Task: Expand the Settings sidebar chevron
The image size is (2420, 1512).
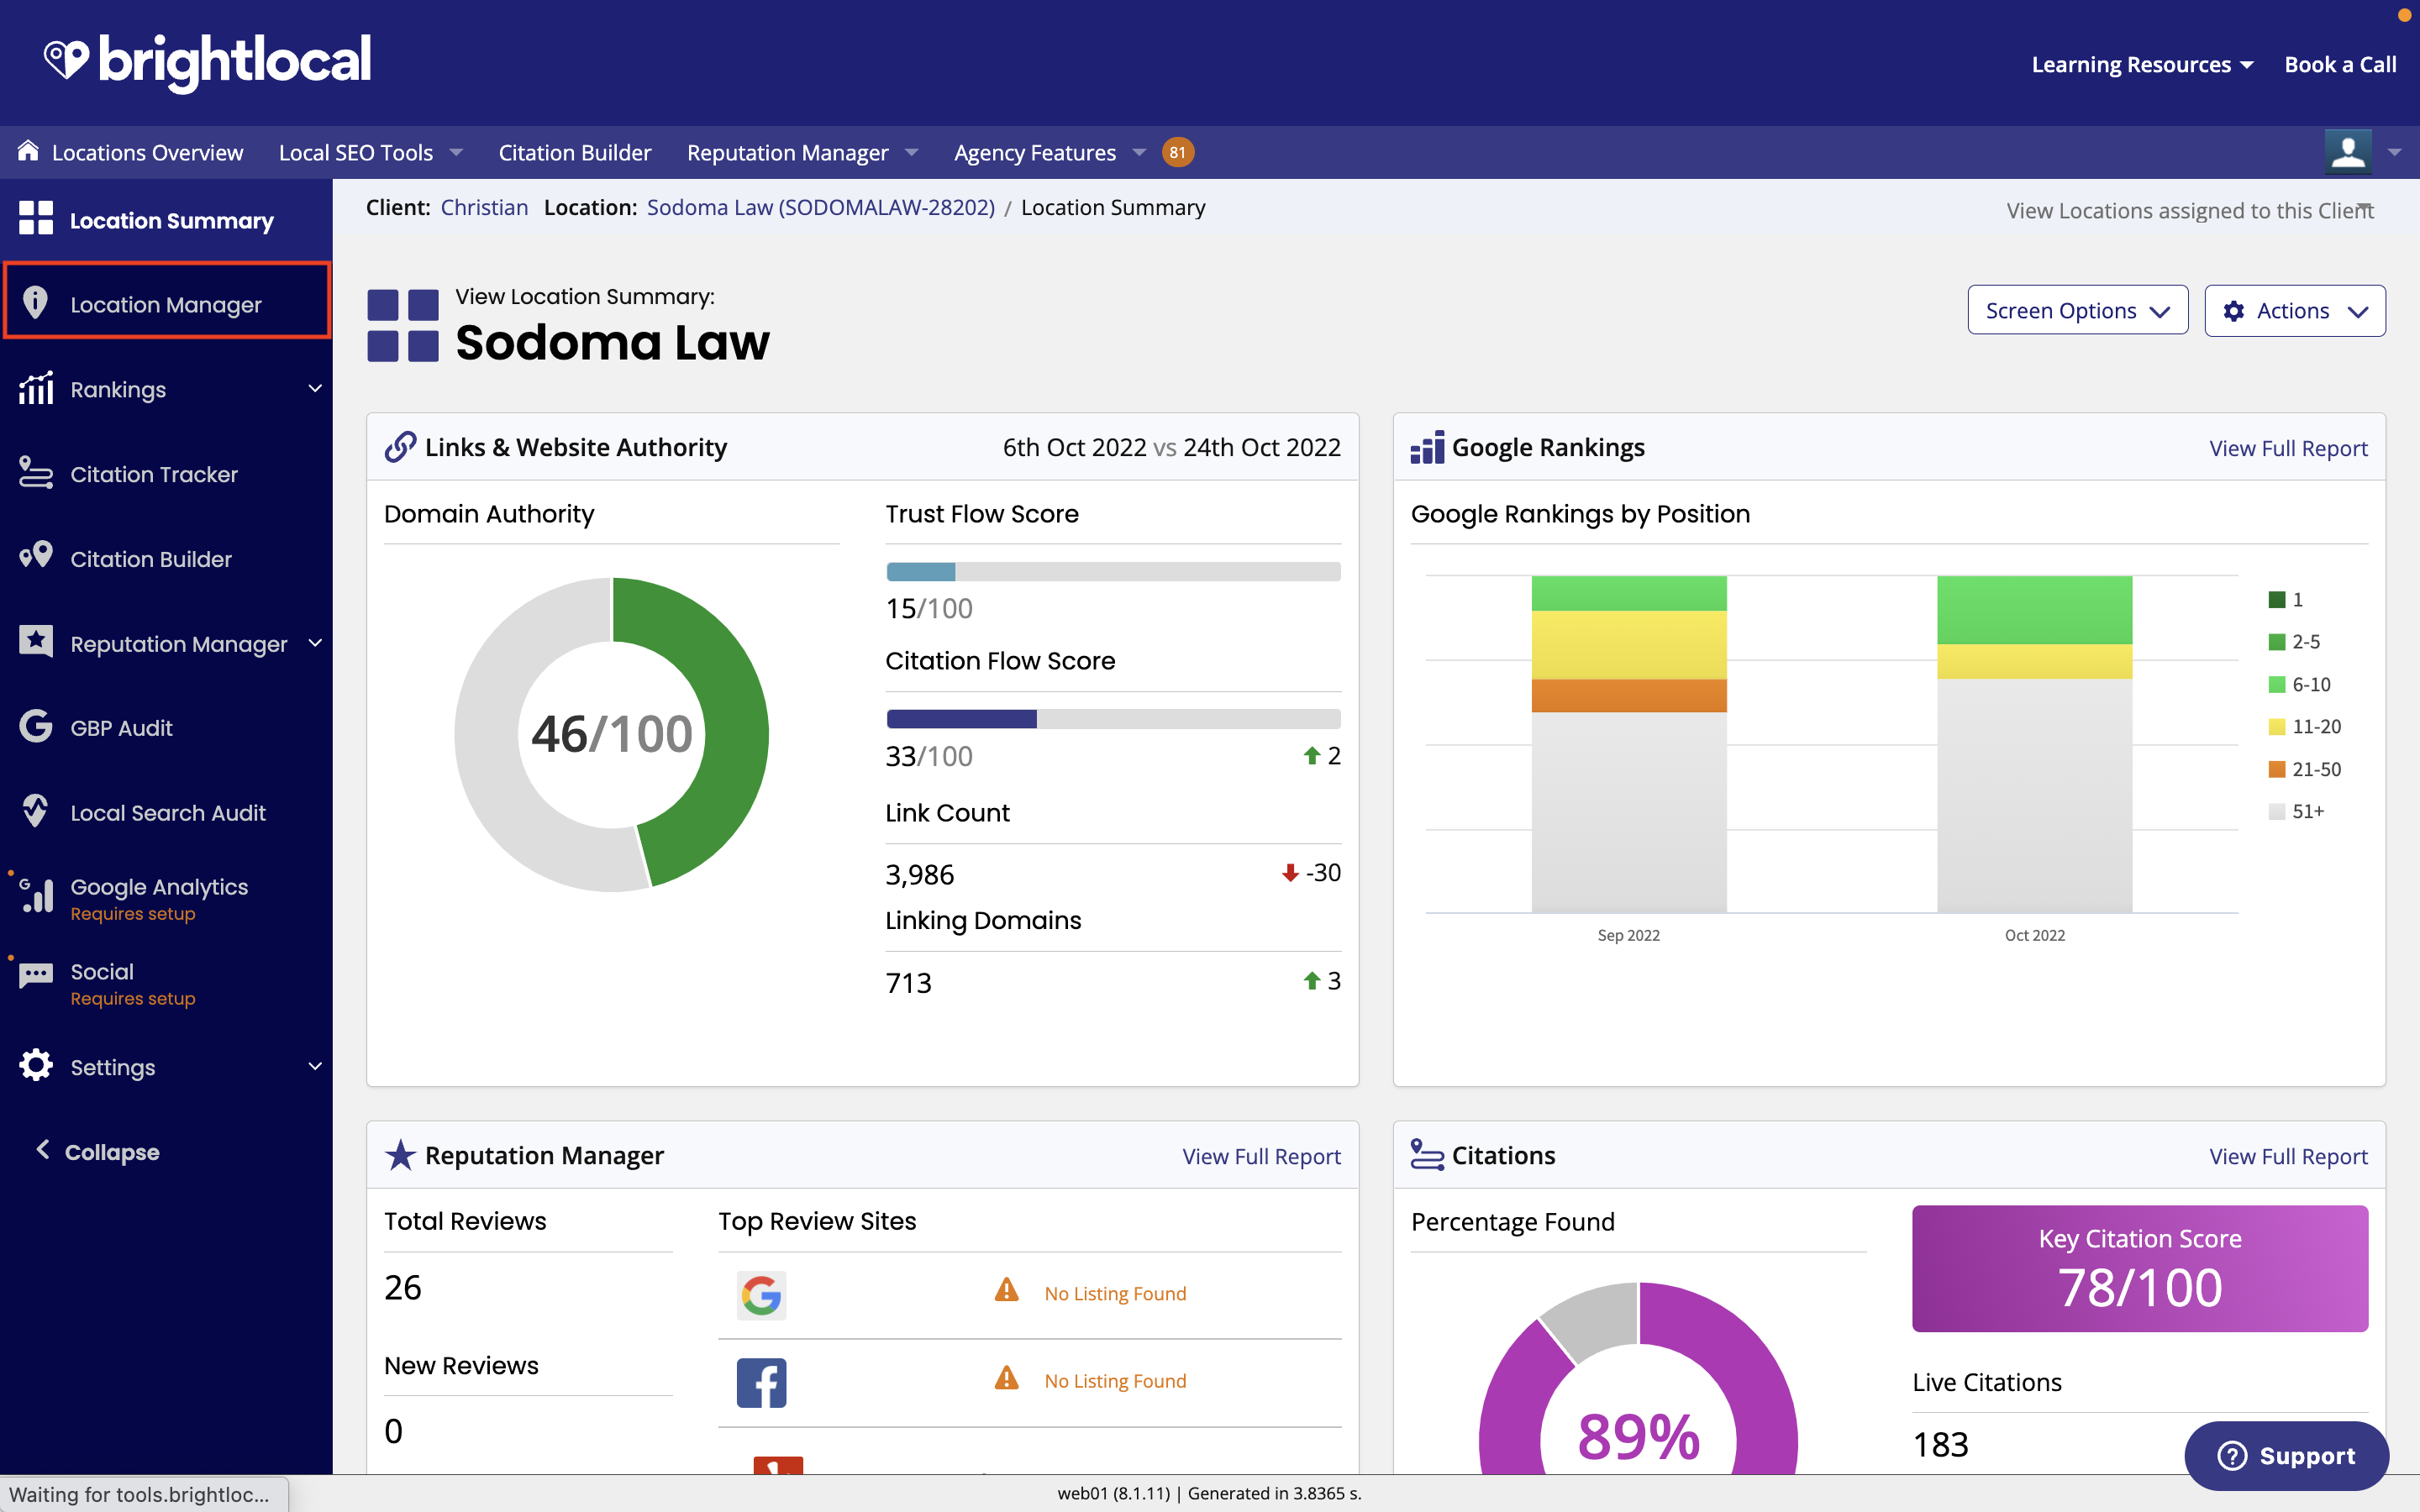Action: coord(315,1066)
